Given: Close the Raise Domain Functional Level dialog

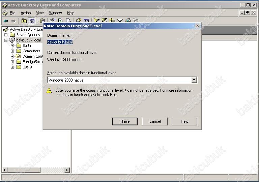Looking at the screenshot, I should pyautogui.click(x=197, y=26).
